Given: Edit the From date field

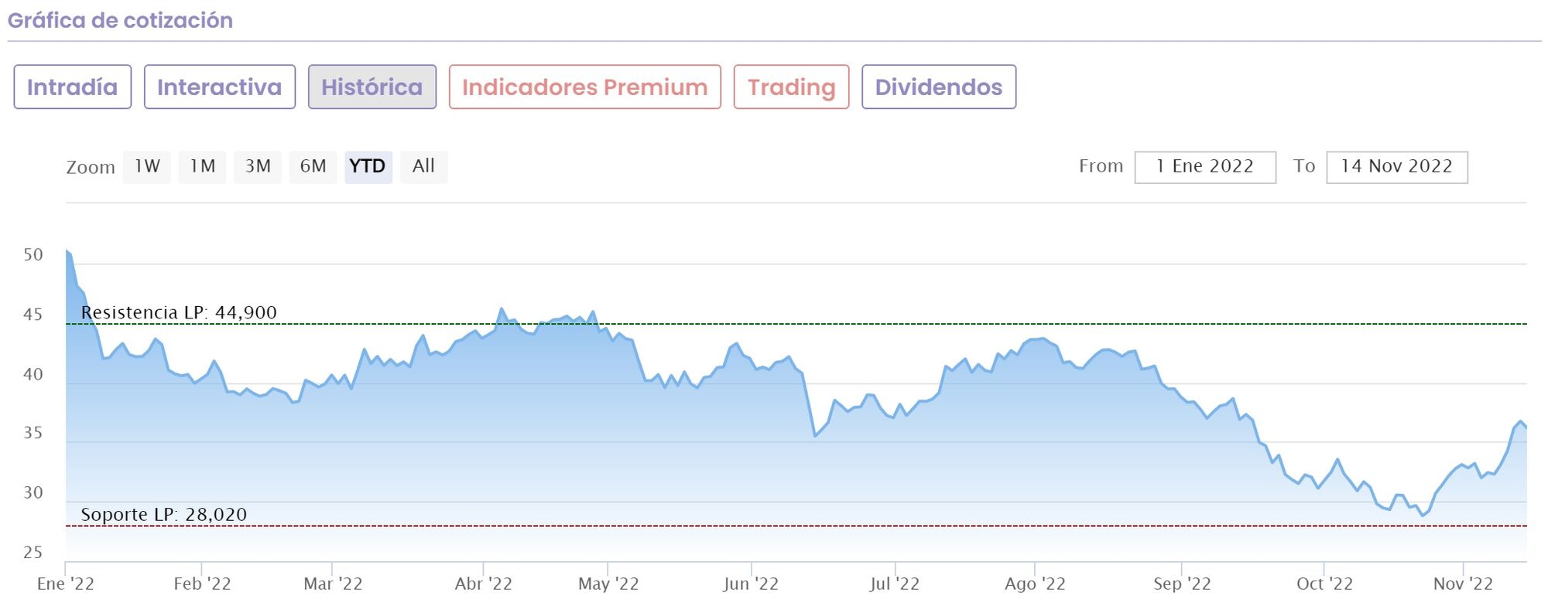Looking at the screenshot, I should [1204, 167].
